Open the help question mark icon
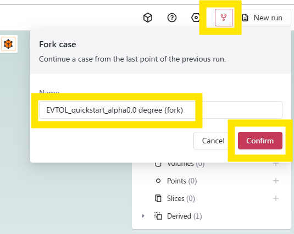Screen dimensions: 294x234 coord(172,18)
